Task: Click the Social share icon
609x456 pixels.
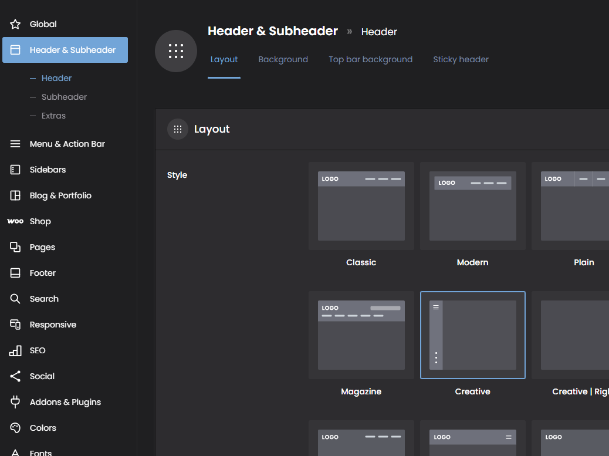Action: (x=15, y=376)
